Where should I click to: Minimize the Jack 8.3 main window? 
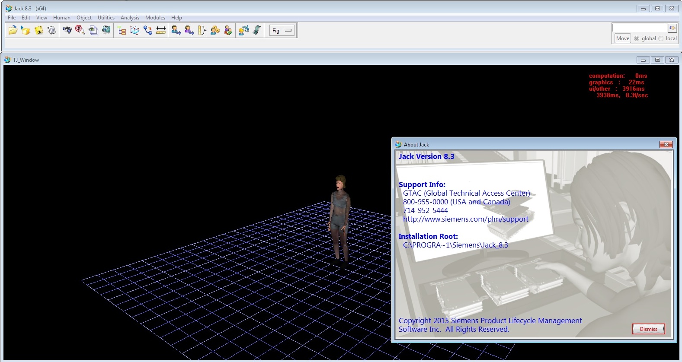click(643, 8)
